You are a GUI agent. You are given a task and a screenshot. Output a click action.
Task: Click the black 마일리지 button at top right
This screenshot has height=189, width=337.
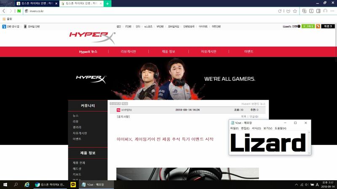tap(328, 26)
